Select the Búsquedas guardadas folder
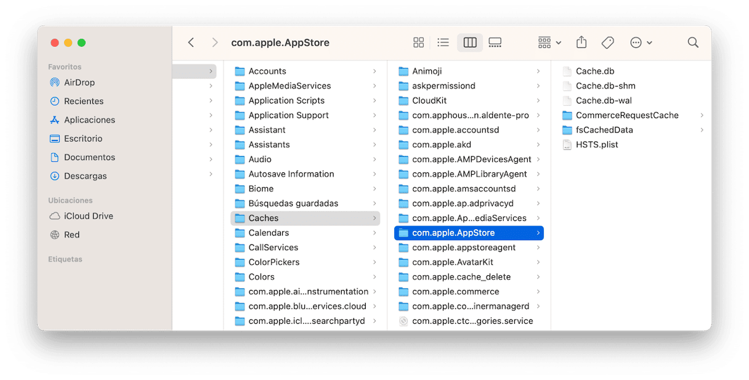 [306, 203]
